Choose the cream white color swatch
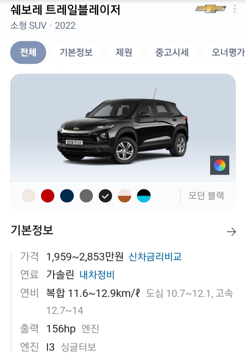Viewport: 246px width, 356px height. pyautogui.click(x=28, y=196)
